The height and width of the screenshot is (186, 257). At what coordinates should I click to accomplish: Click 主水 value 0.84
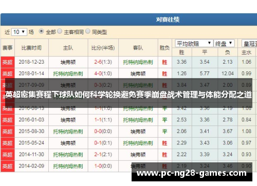pyautogui.click(x=246, y=120)
